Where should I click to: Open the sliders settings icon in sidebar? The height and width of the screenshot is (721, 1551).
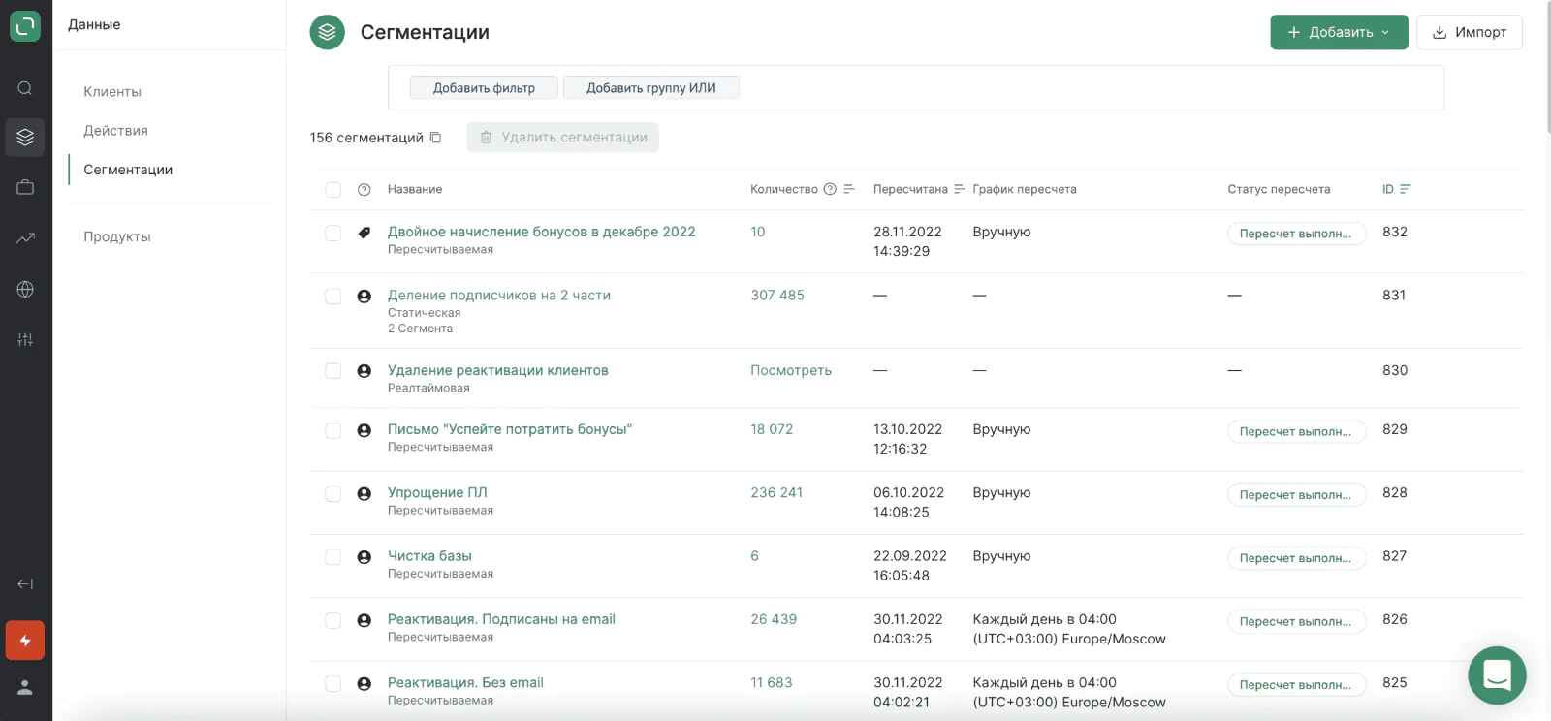(25, 339)
